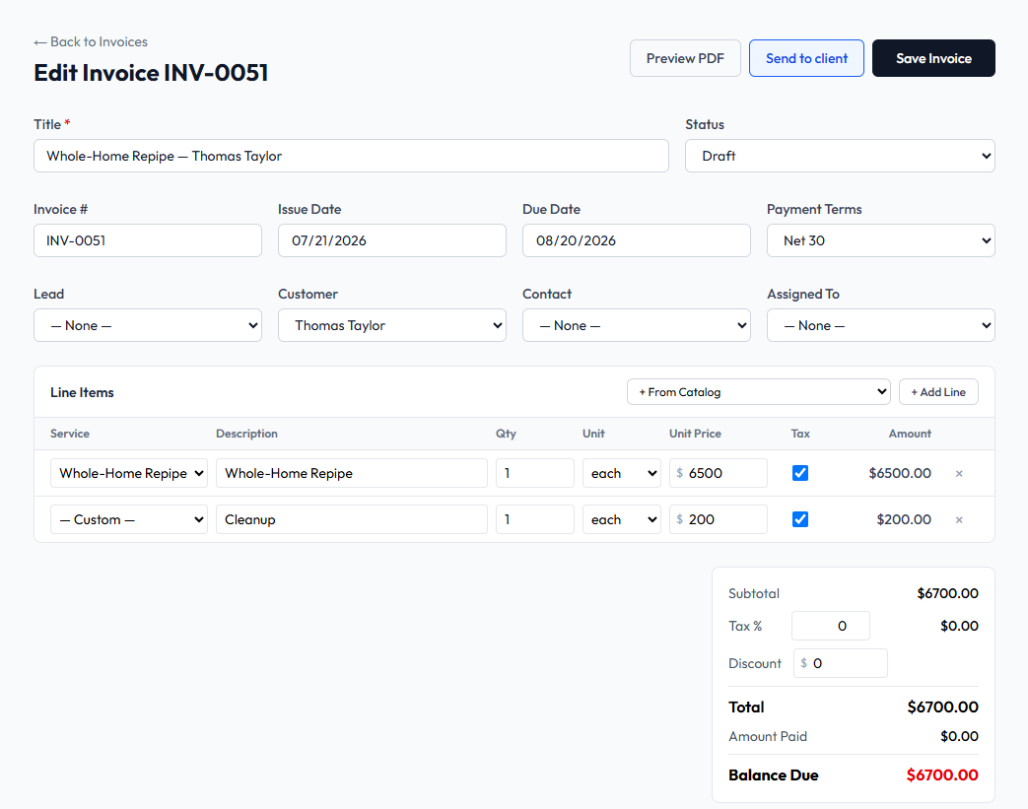Click the Qty column header
Screen dimensions: 1028x809
point(506,434)
